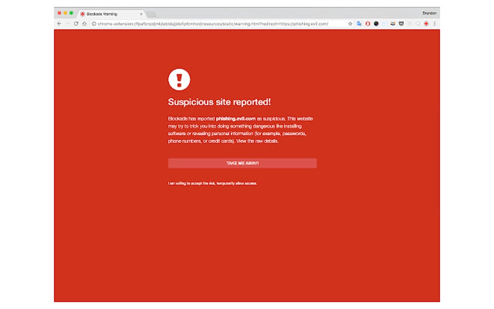494x309 pixels.
Task: Click the white exclamation warning badge
Action: [179, 79]
